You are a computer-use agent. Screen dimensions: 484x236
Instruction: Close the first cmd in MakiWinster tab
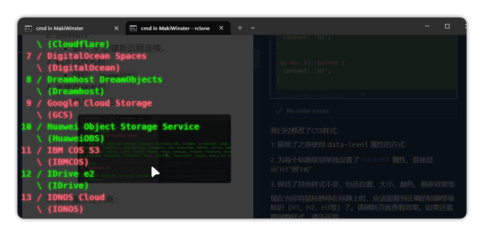tap(116, 28)
